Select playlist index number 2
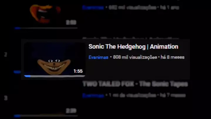 pos(6,55)
